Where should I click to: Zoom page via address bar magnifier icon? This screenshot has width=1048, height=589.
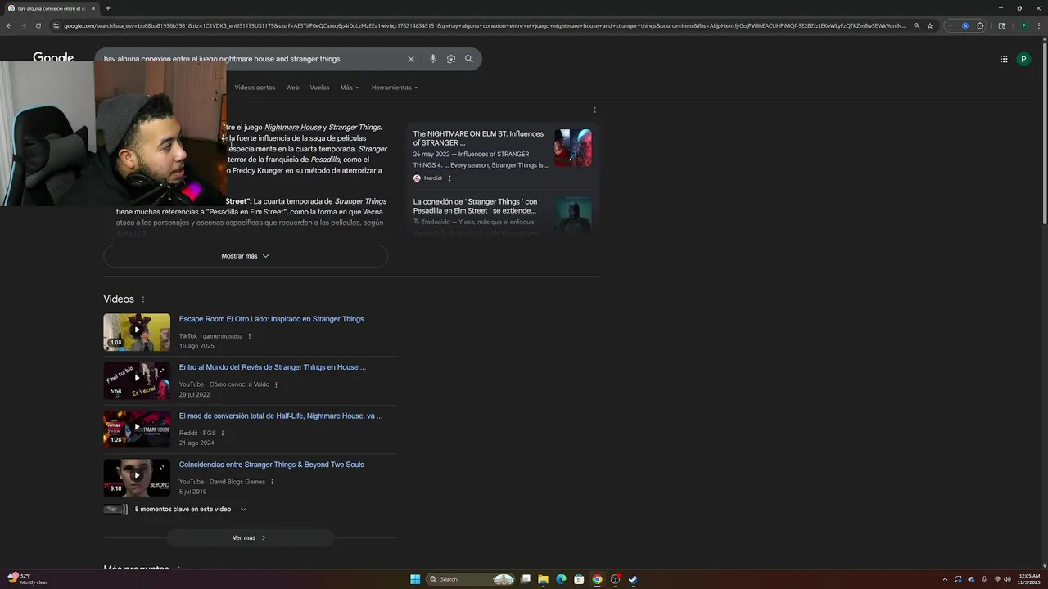click(916, 25)
